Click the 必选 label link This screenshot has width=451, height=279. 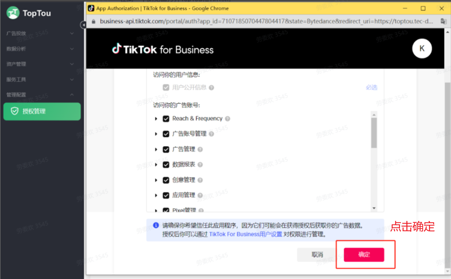[372, 87]
